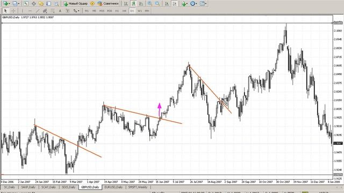Viewport: 344px width, 193px height.
Task: Open the Terminal panel
Action: pyautogui.click(x=49, y=4)
